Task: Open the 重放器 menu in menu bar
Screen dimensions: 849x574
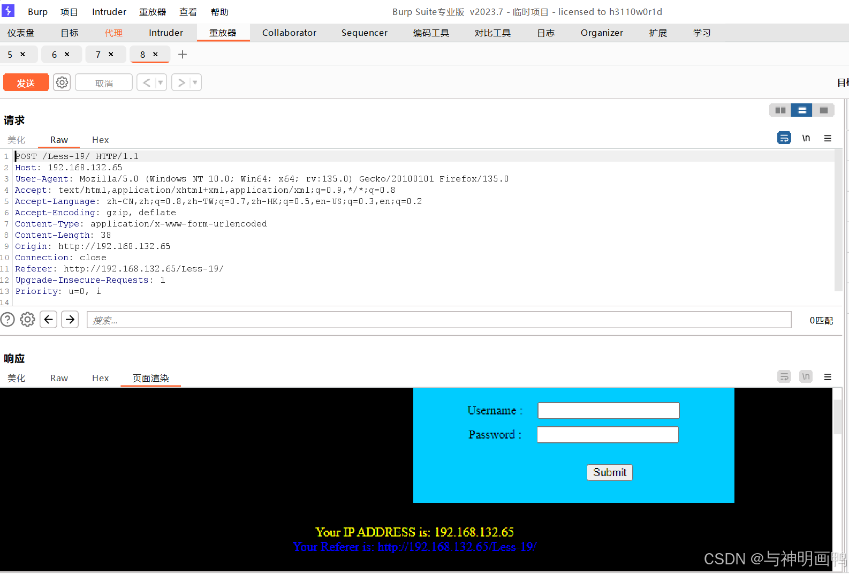Action: (x=153, y=12)
